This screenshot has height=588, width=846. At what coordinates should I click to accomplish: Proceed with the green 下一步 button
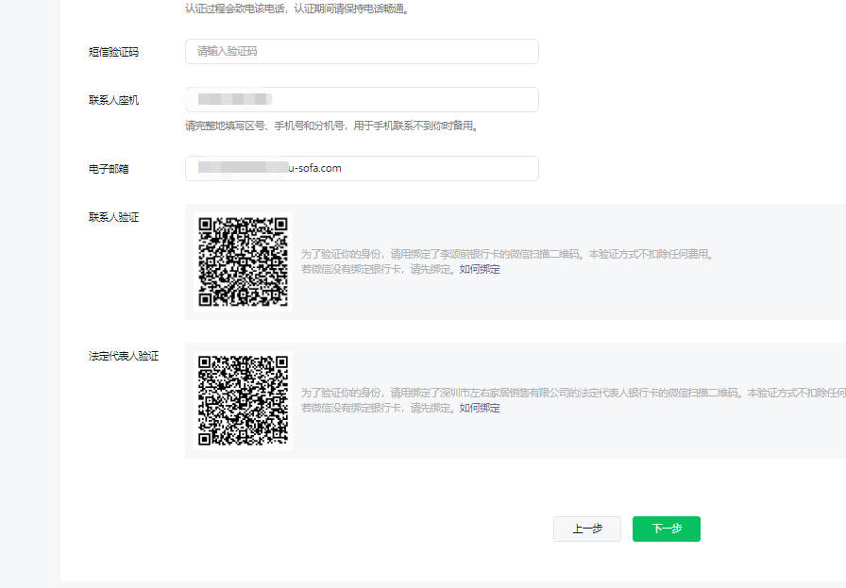pyautogui.click(x=667, y=529)
